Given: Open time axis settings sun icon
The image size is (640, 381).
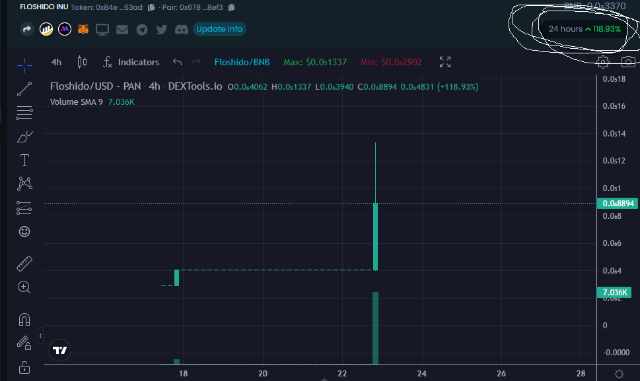Looking at the screenshot, I should [x=619, y=374].
